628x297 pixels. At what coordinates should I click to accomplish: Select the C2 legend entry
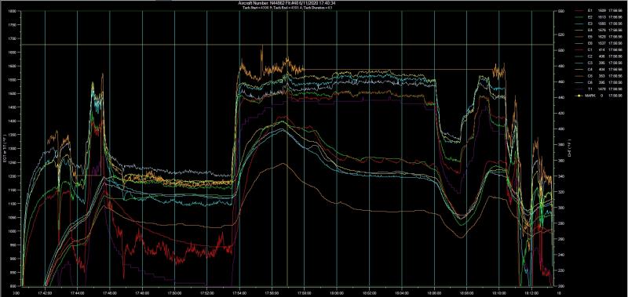pyautogui.click(x=598, y=56)
